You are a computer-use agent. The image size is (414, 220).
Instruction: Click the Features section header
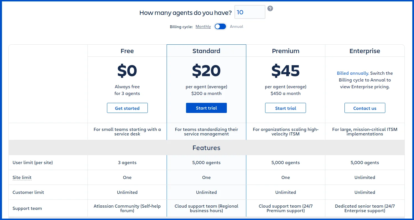tap(206, 148)
